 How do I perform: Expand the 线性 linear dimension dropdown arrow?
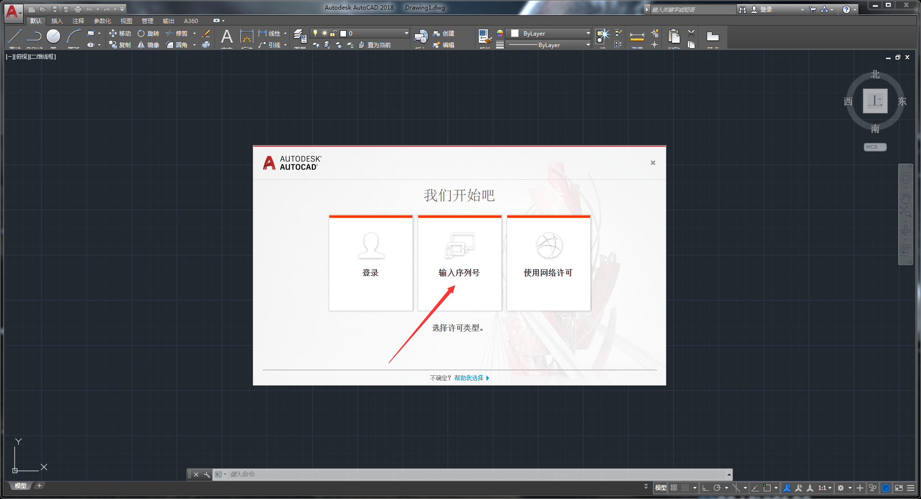285,33
